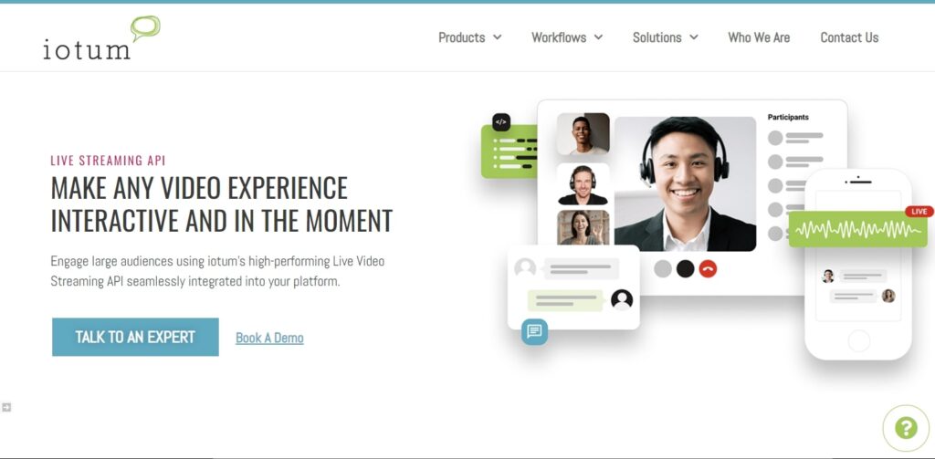935x459 pixels.
Task: Click the gray circle call control
Action: 663,269
